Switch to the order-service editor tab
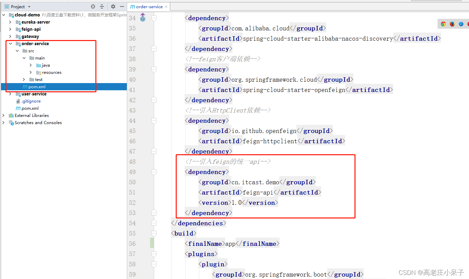 [x=148, y=6]
